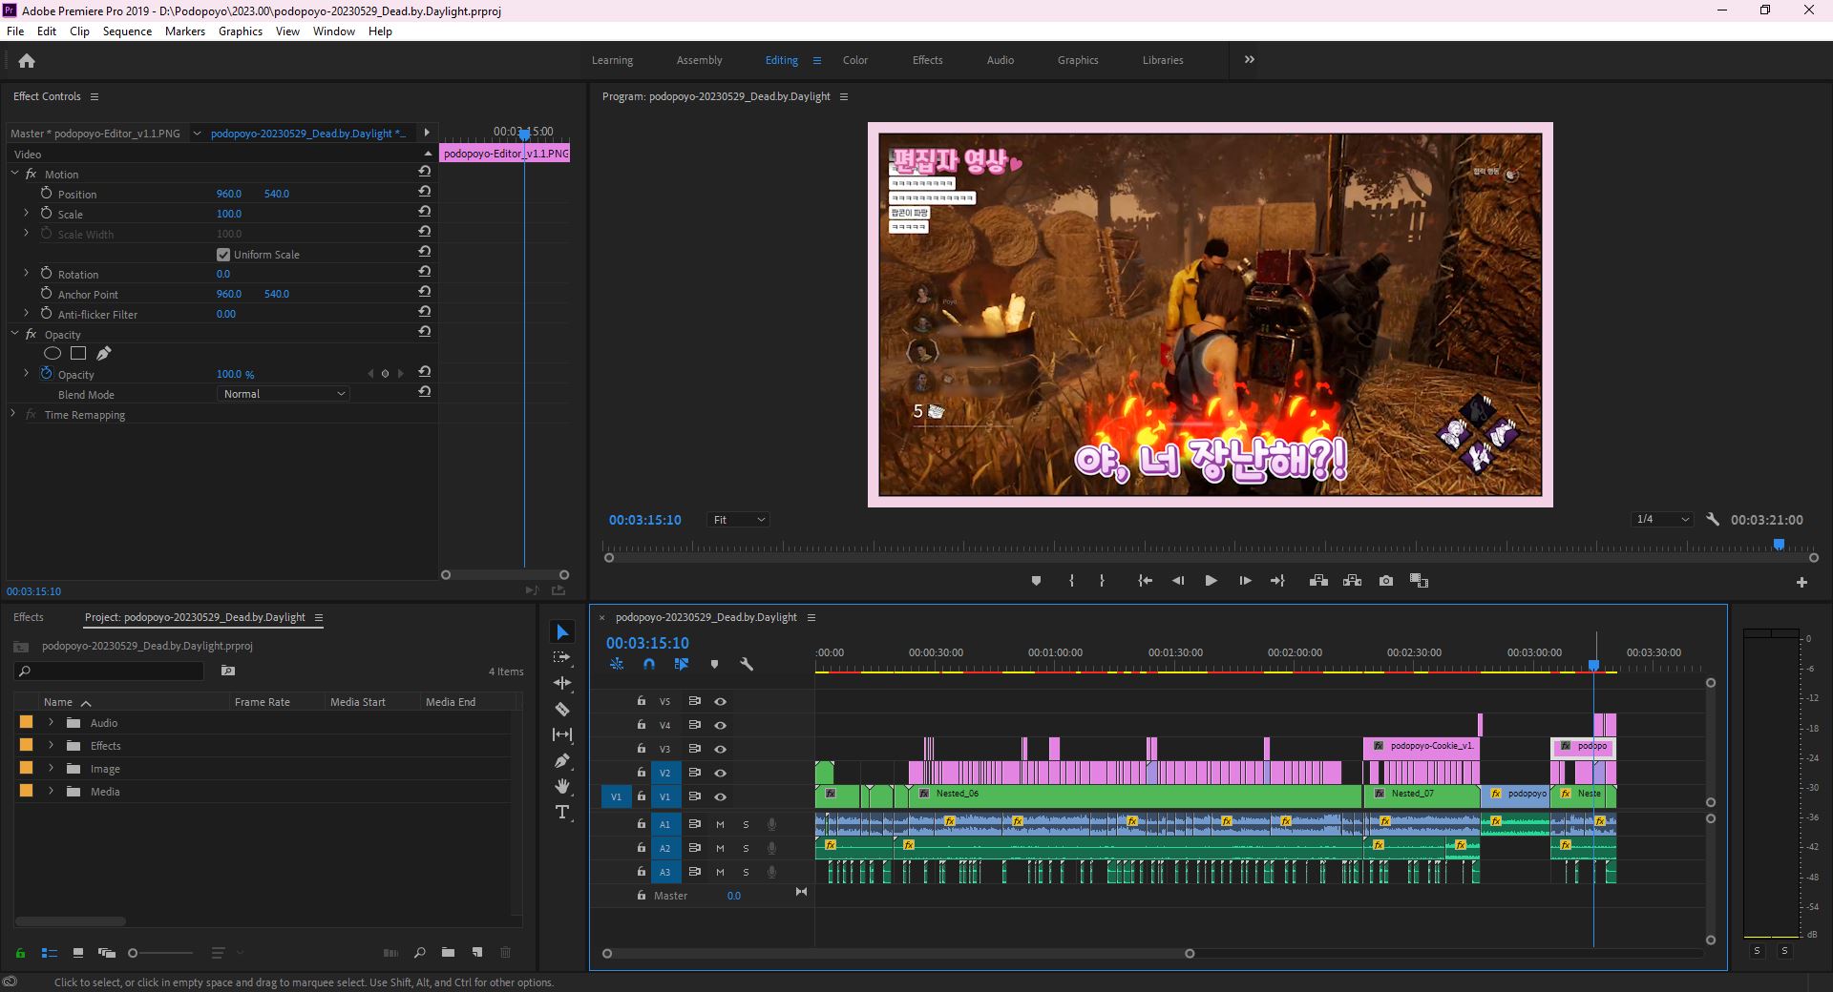This screenshot has width=1833, height=992.
Task: Export frame with camera icon
Action: point(1386,580)
